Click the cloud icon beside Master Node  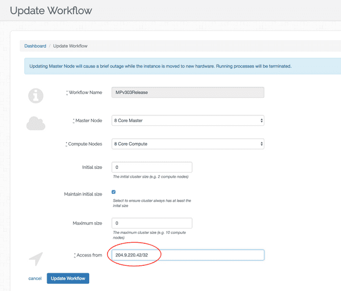(36, 123)
